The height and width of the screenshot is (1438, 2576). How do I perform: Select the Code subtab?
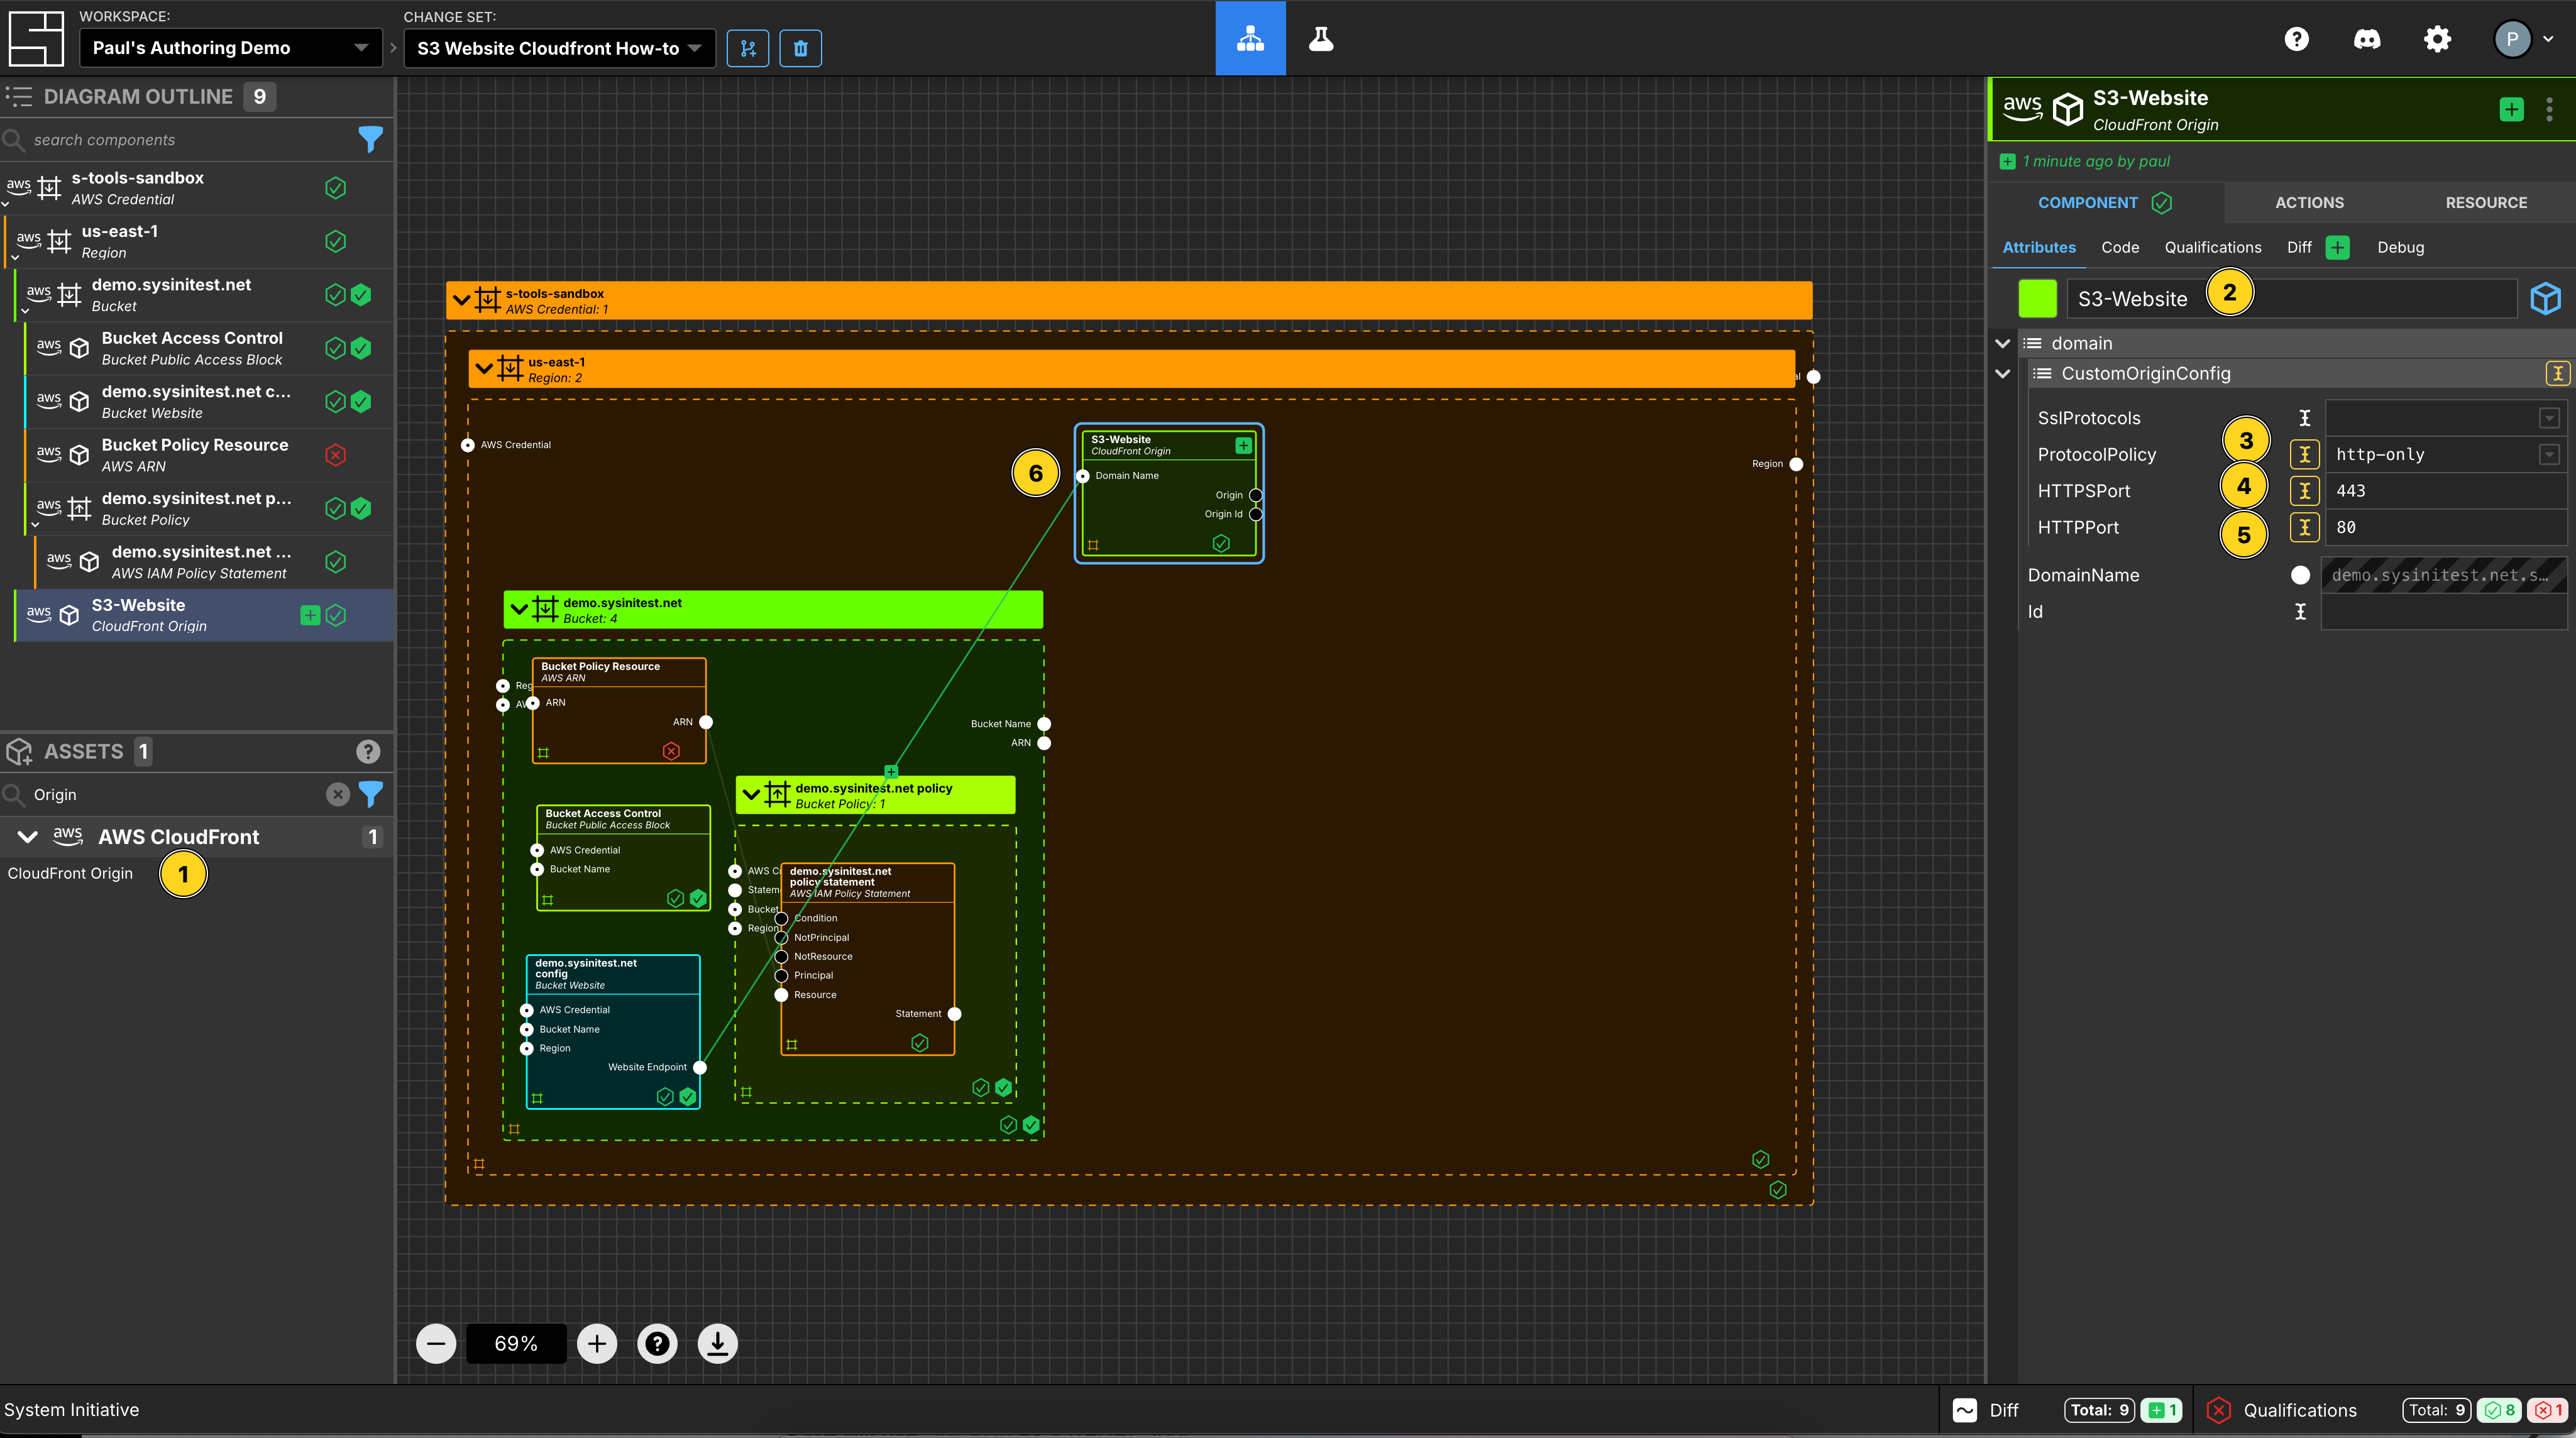[x=2119, y=247]
